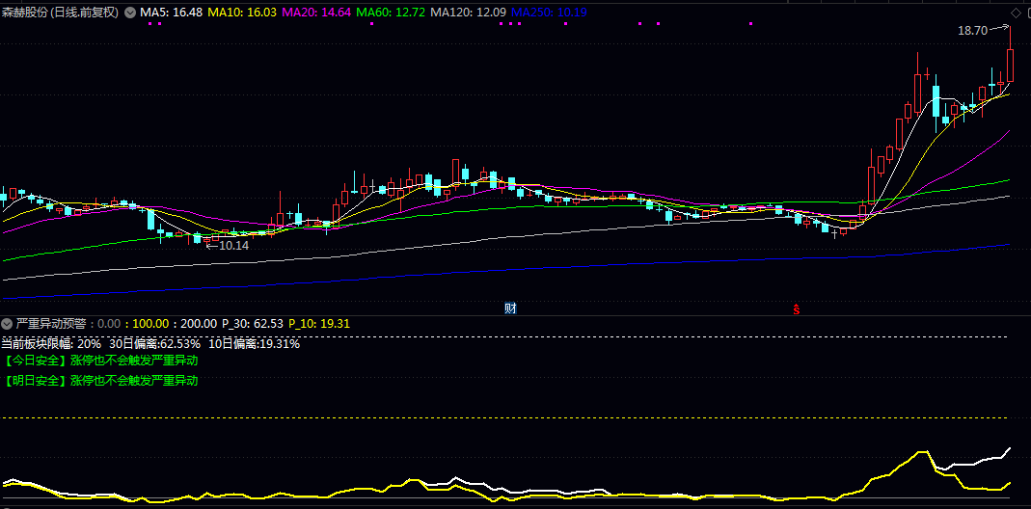Select the MA120: 12.09 label
The height and width of the screenshot is (509, 1031).
tap(469, 13)
